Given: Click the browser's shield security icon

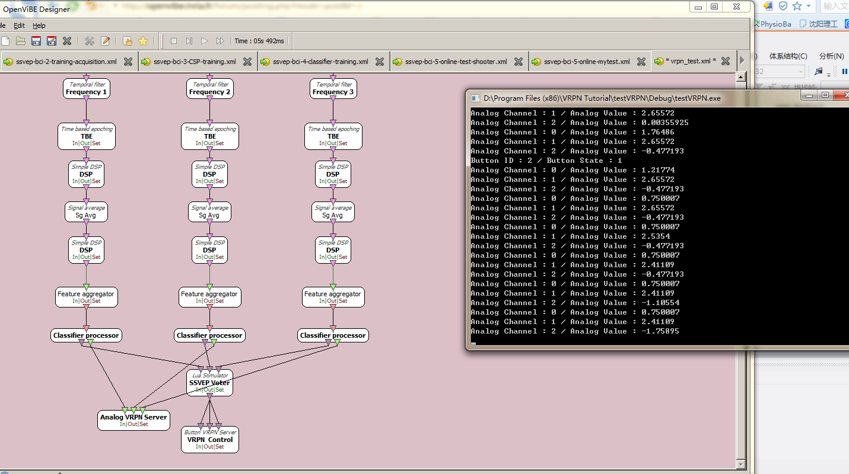Looking at the screenshot, I should (x=783, y=6).
